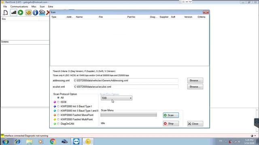Open the blue info toolbar icon
The image size is (259, 145).
pyautogui.click(x=35, y=12)
